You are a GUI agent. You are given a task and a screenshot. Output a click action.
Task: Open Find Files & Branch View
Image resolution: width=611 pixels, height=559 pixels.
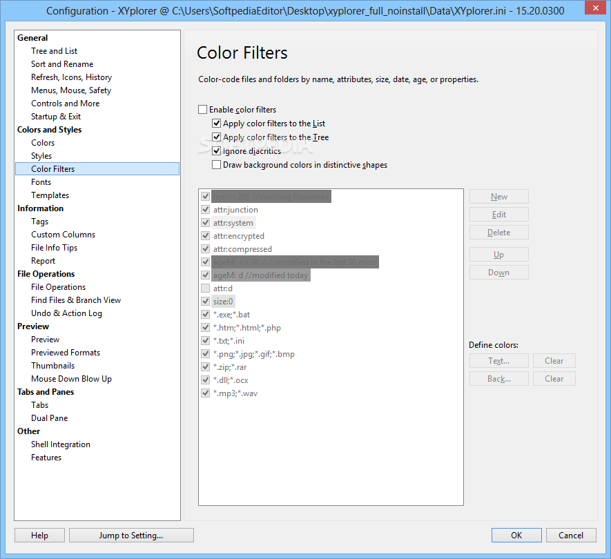pyautogui.click(x=76, y=300)
